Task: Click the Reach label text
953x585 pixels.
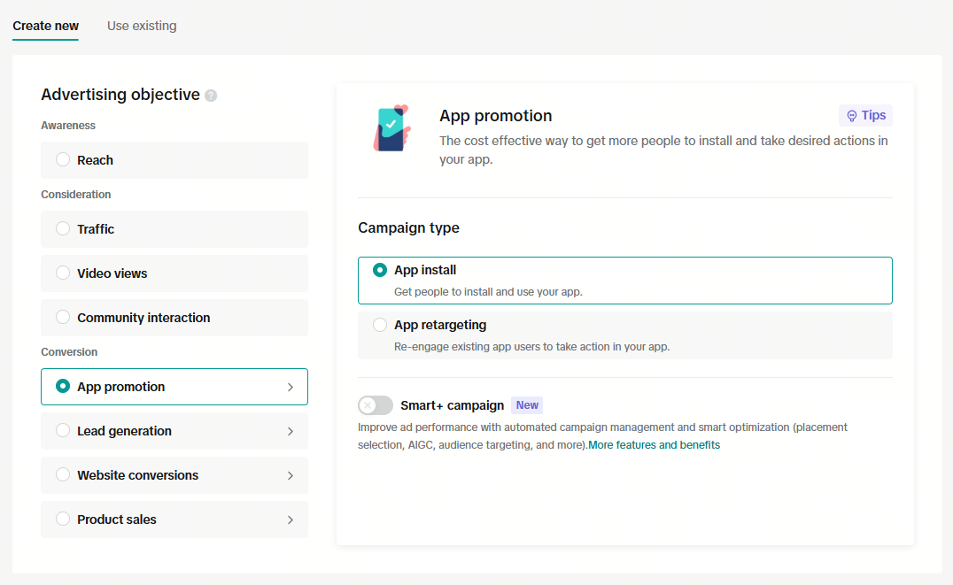Action: 95,160
